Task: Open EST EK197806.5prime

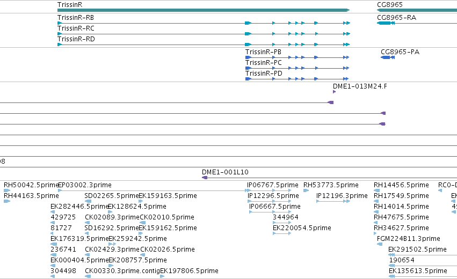Action: click(189, 271)
